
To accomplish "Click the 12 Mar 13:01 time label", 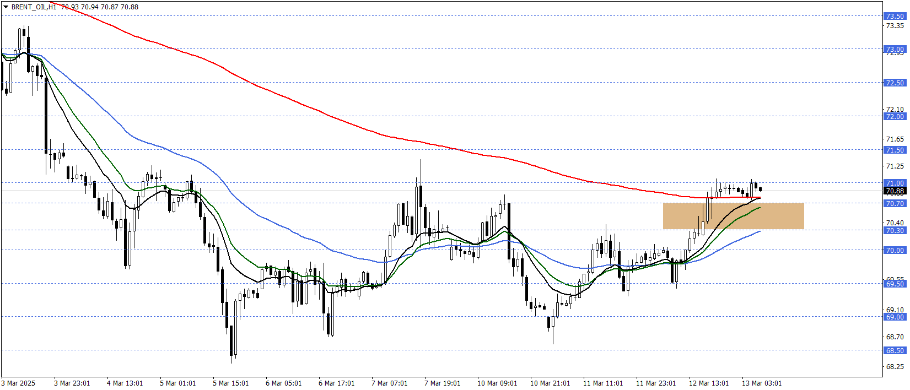I will [x=709, y=383].
